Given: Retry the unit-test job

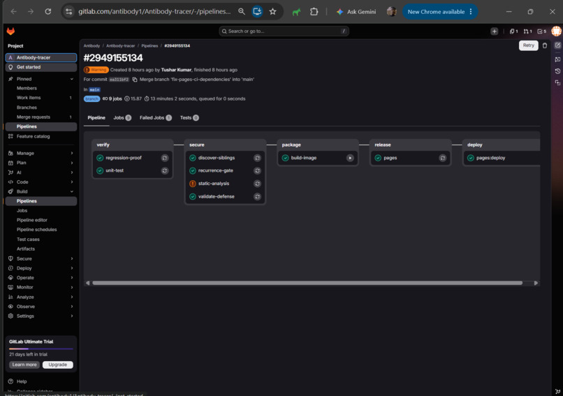Looking at the screenshot, I should point(164,170).
